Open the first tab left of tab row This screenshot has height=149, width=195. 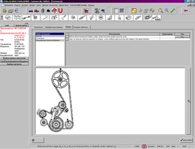pyautogui.click(x=38, y=27)
